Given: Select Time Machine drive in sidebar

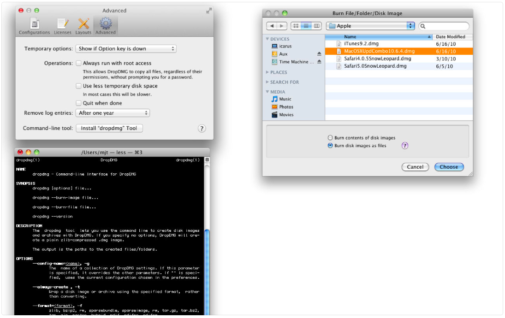Looking at the screenshot, I should (x=292, y=62).
